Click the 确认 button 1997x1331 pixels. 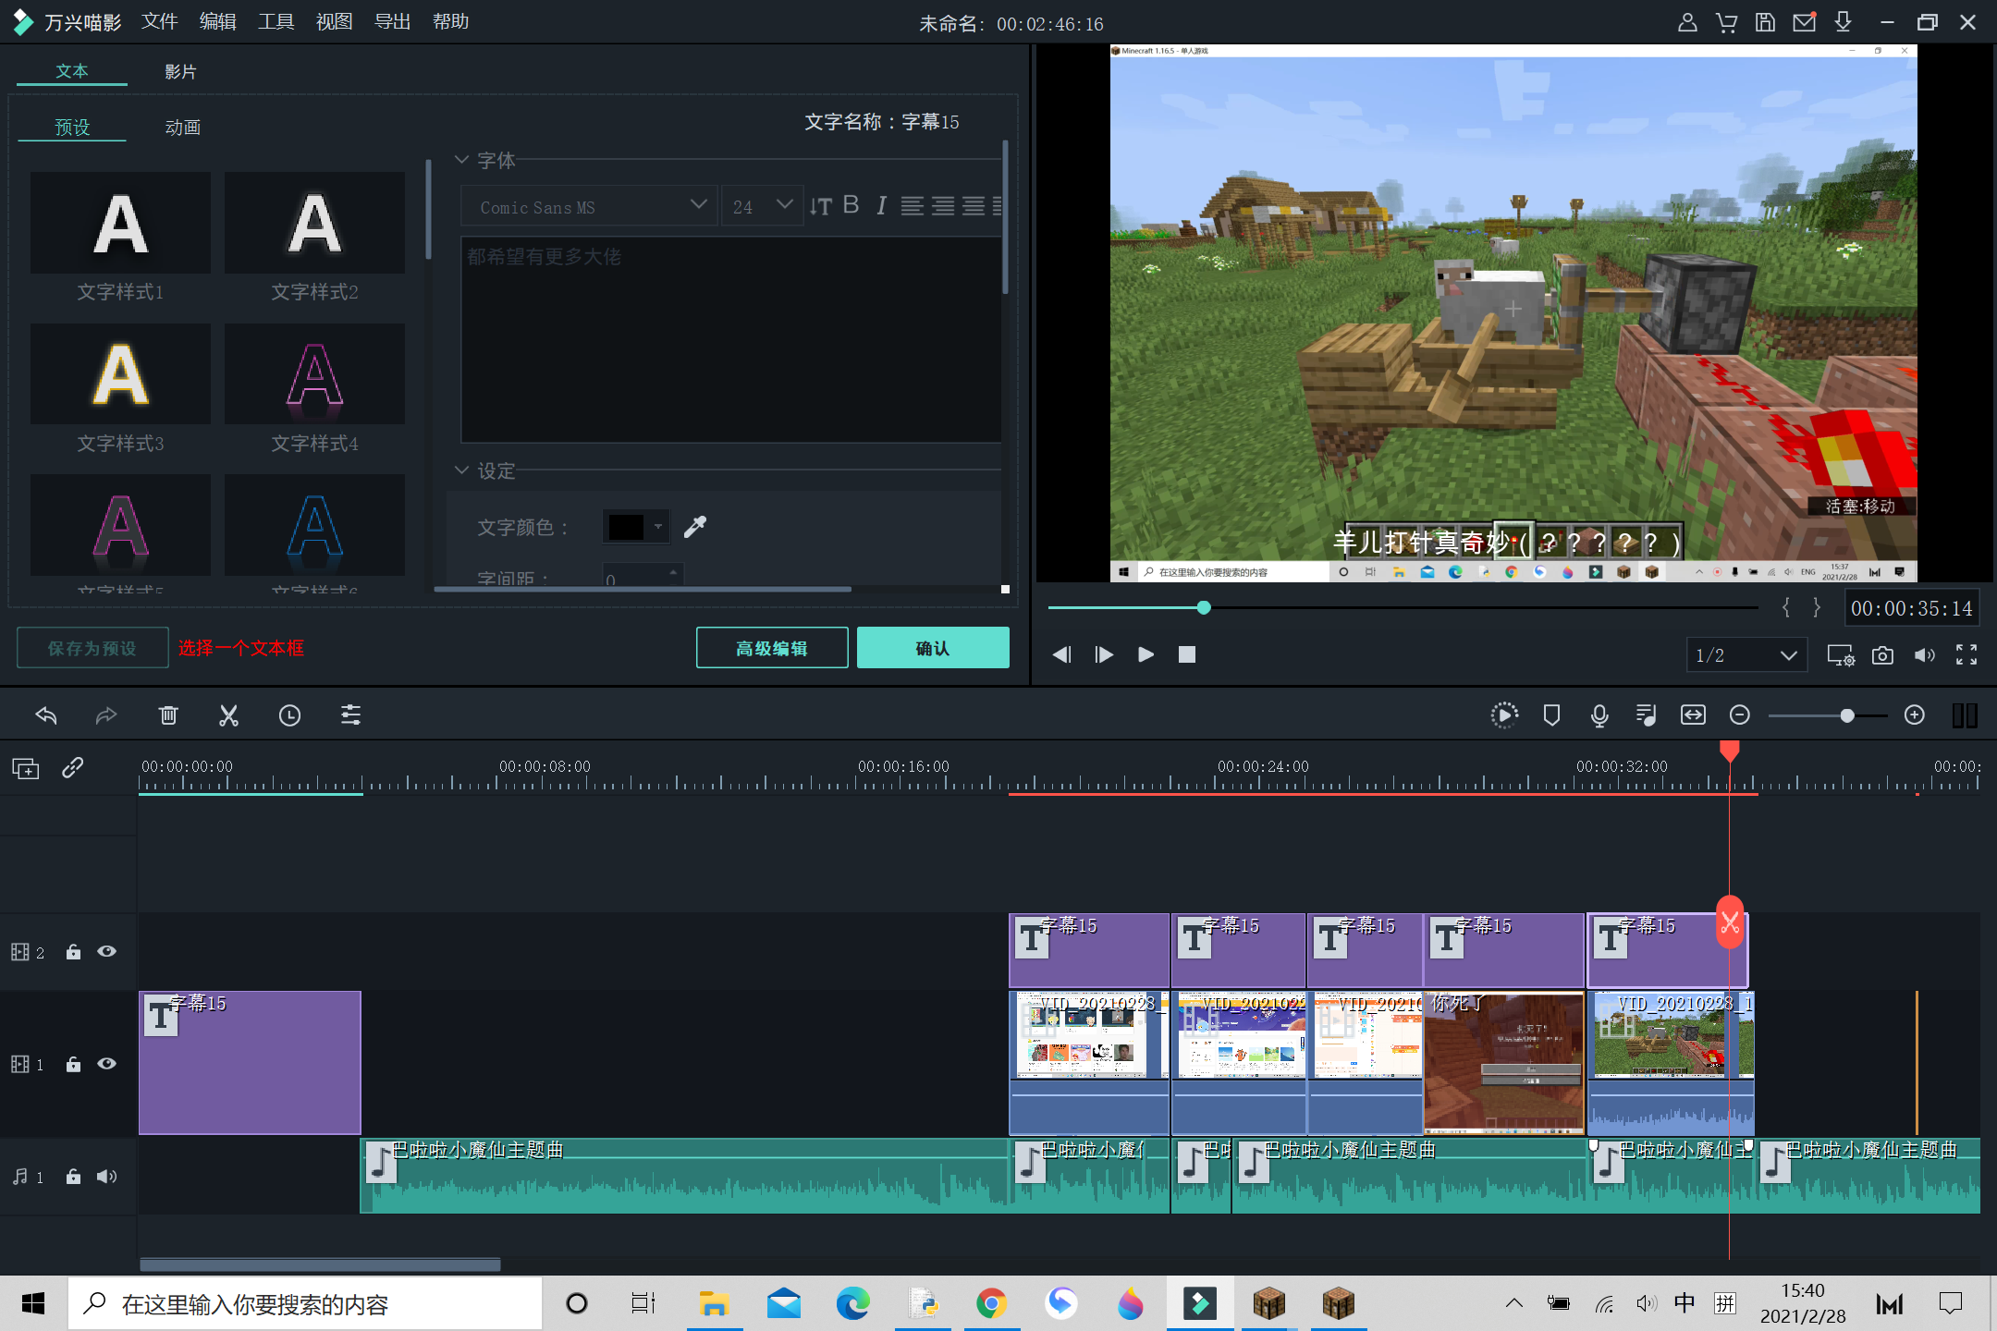click(x=933, y=648)
